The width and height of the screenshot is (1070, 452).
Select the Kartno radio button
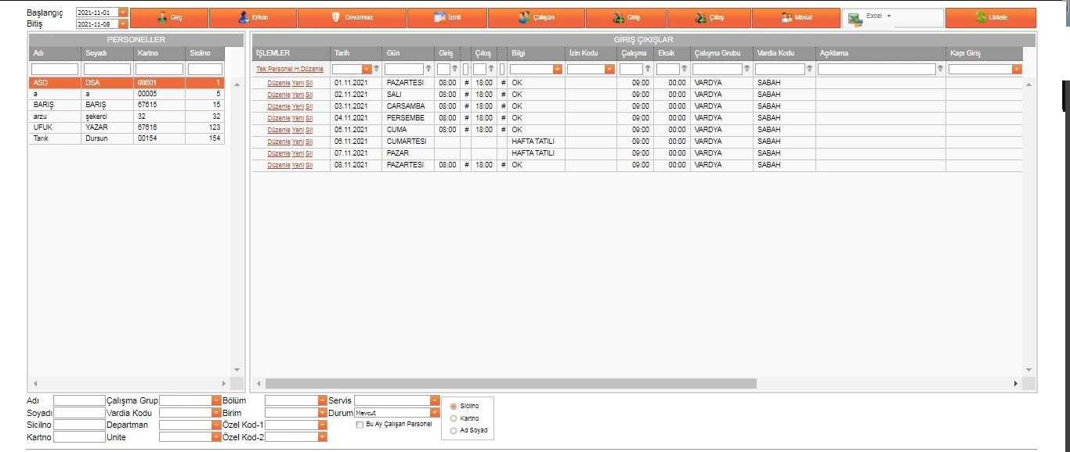[454, 418]
